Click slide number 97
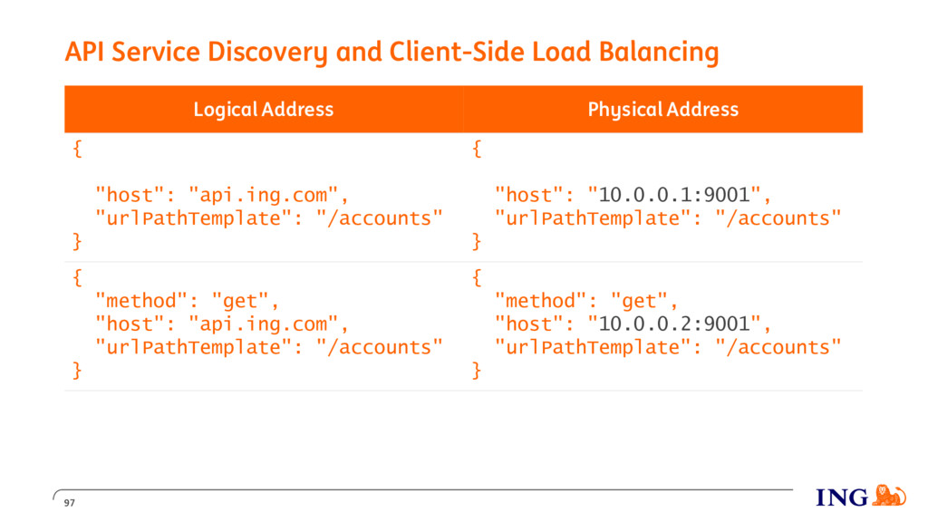The height and width of the screenshot is (522, 928). (x=69, y=503)
